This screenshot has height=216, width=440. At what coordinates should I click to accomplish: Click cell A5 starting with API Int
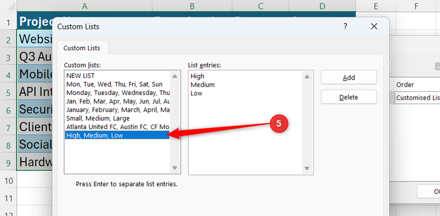pos(35,92)
